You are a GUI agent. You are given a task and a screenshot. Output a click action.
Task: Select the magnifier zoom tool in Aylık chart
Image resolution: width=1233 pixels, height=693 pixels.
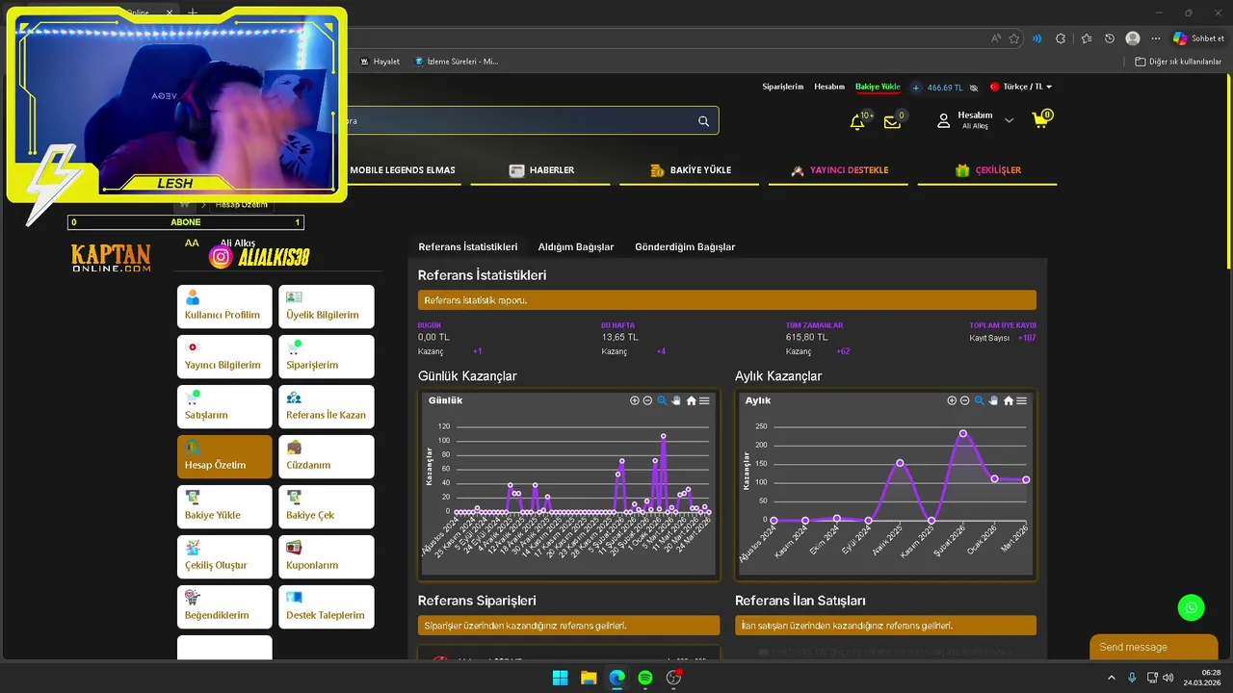pos(979,400)
